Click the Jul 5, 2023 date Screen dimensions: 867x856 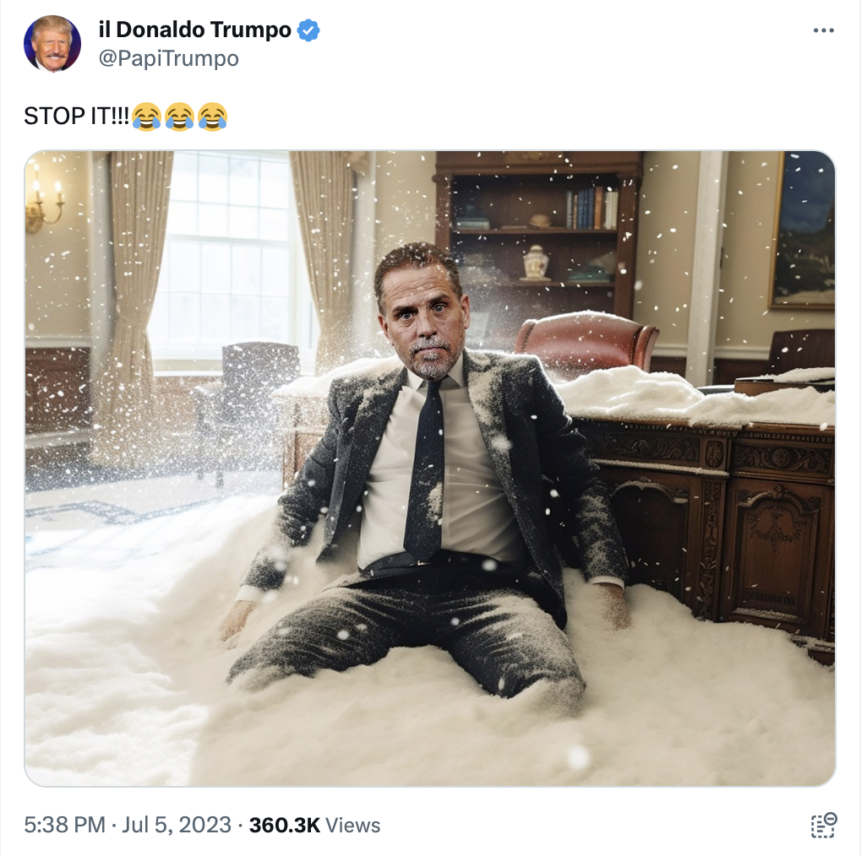point(177,825)
